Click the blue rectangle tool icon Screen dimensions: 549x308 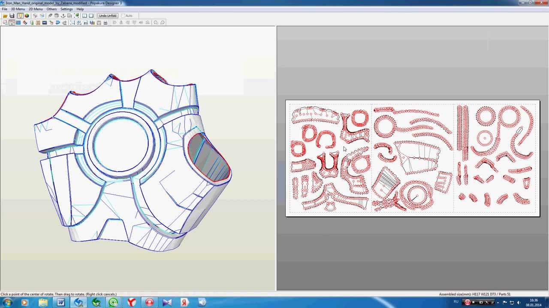tap(18, 22)
